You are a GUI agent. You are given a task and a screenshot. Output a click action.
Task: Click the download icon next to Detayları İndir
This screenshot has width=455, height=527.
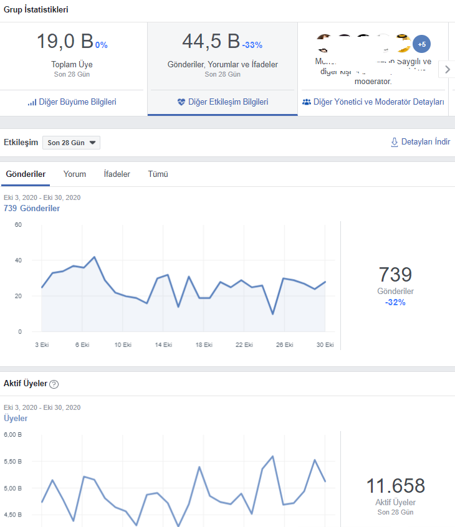[394, 142]
